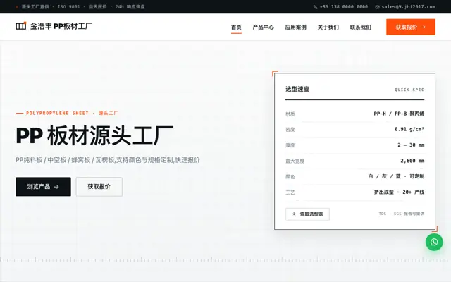The height and width of the screenshot is (282, 451).
Task: Click the PP 板材源头工厂 headline
Action: click(x=94, y=135)
